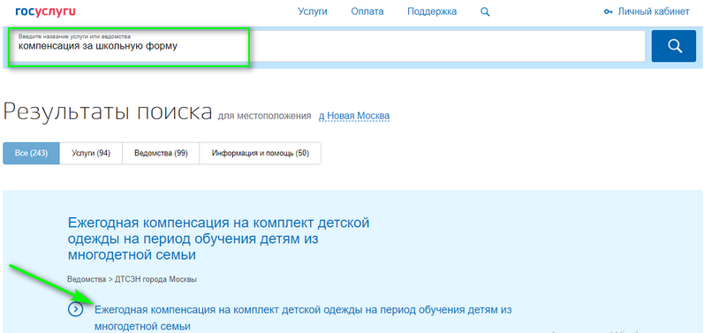The image size is (704, 333).
Task: Open the Услуги menu item
Action: click(313, 11)
